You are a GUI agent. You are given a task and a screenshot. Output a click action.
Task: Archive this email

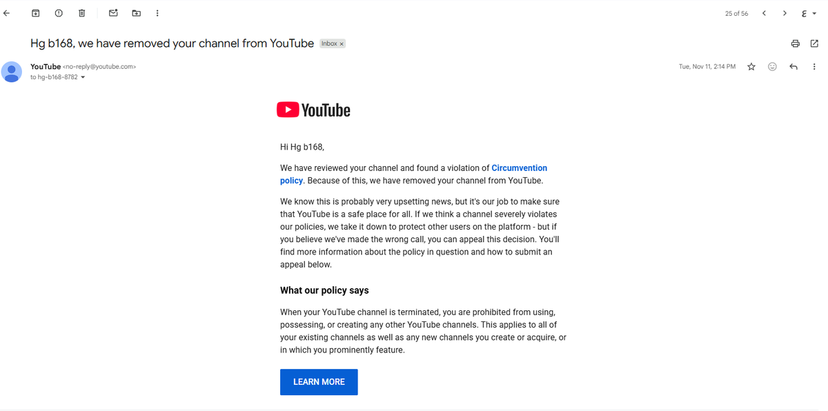coord(36,13)
